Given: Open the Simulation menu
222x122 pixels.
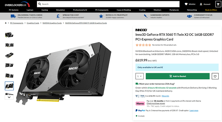Looking at the screenshot, I should [60, 10].
